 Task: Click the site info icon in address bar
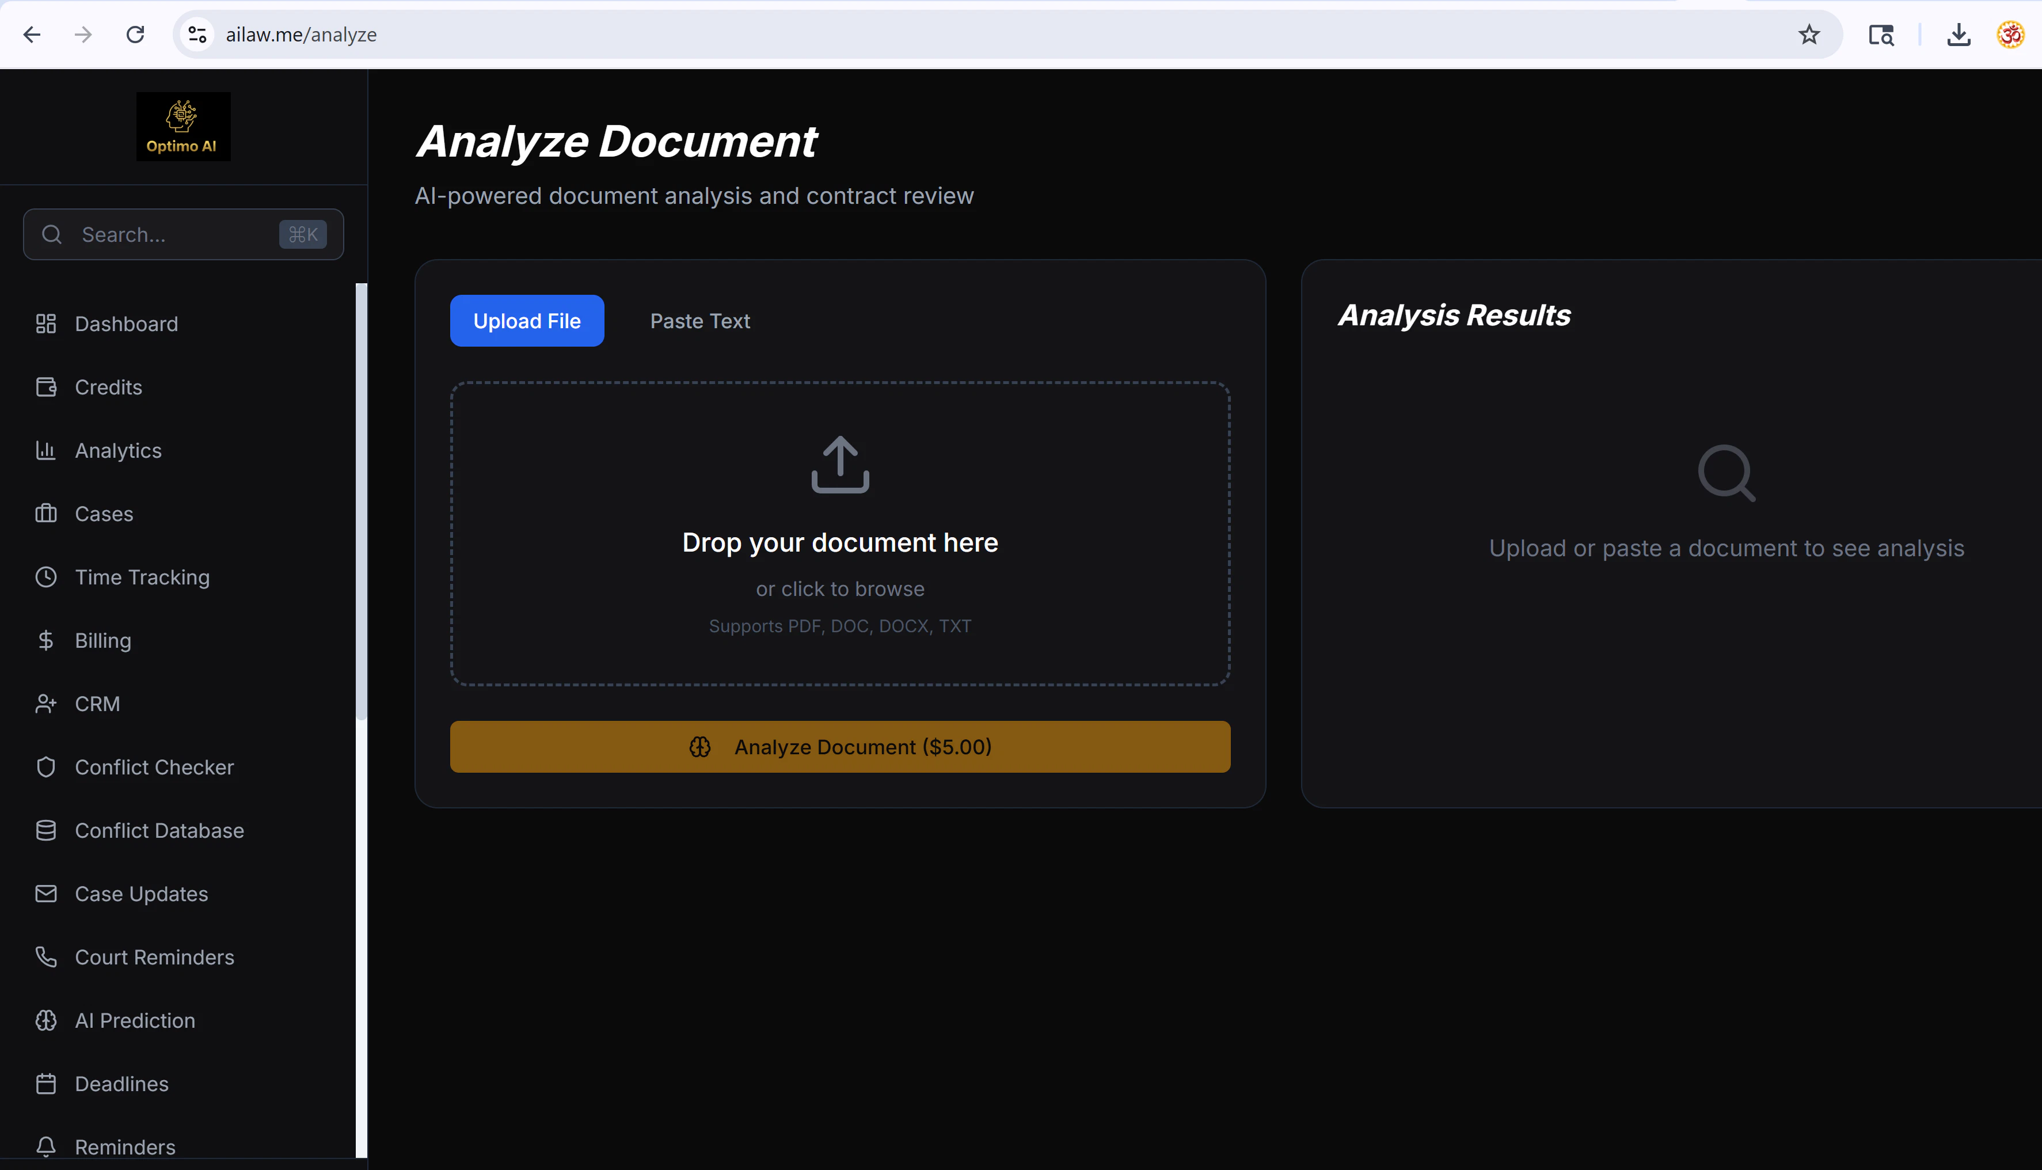(197, 35)
